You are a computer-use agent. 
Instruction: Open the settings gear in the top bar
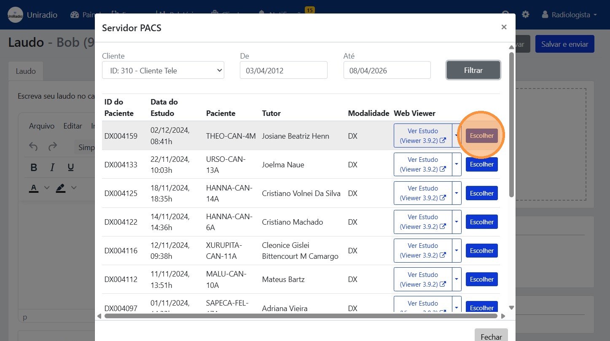coord(525,15)
